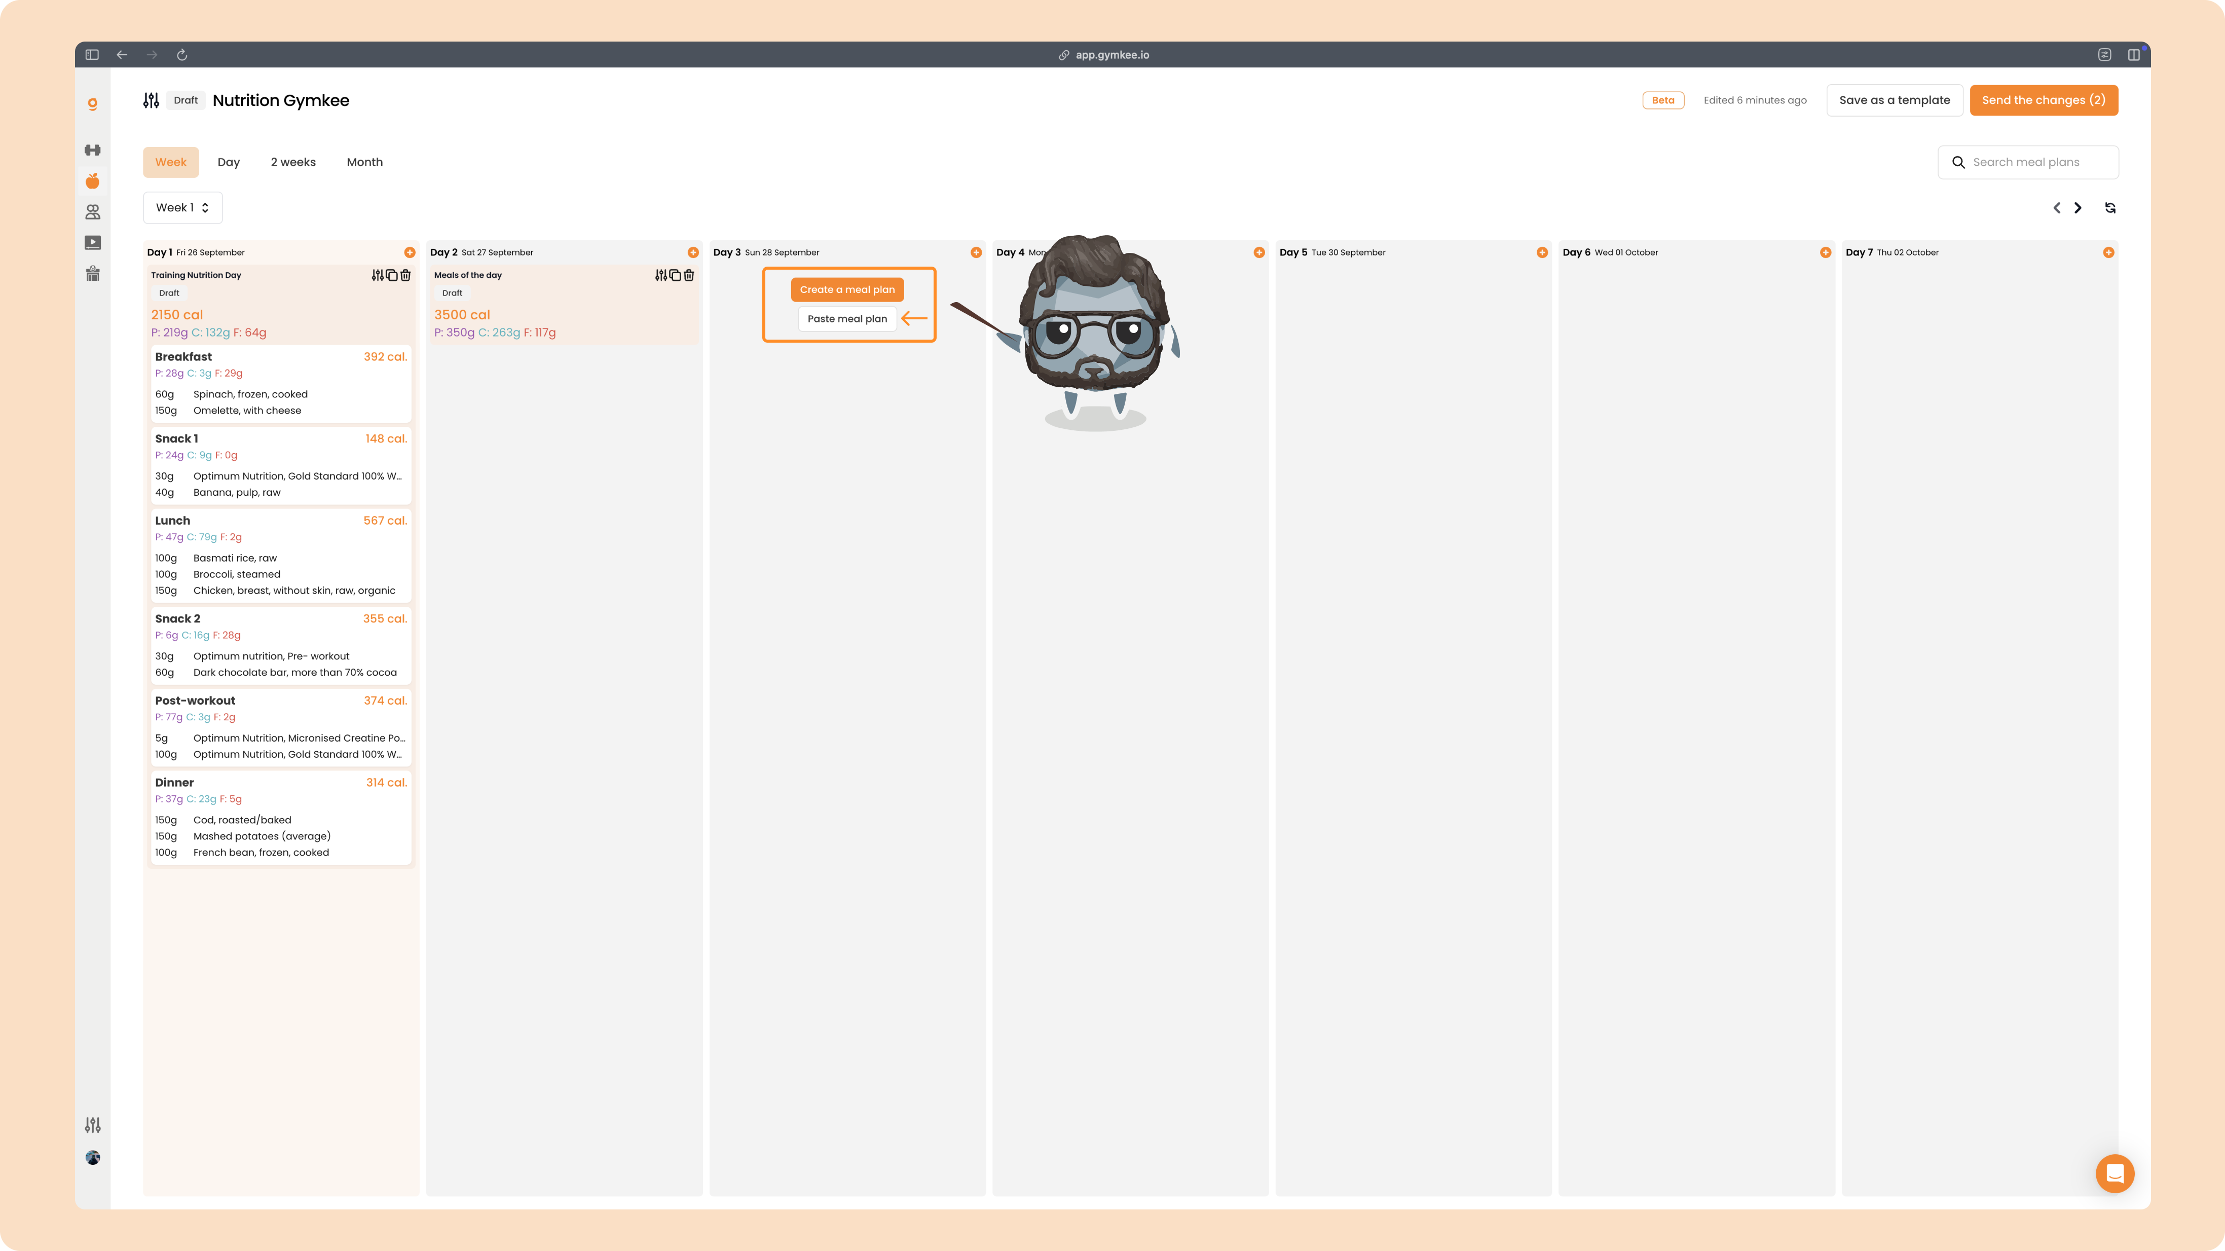Add a meal plan to Day 6
Screen dimensions: 2225x1251
[1825, 252]
